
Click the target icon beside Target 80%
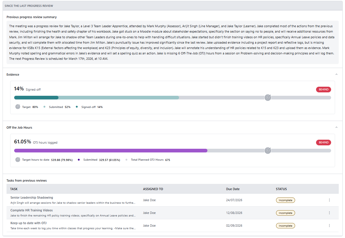pos(18,107)
